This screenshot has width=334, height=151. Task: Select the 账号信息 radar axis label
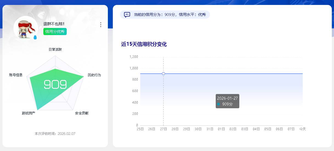pos(16,75)
